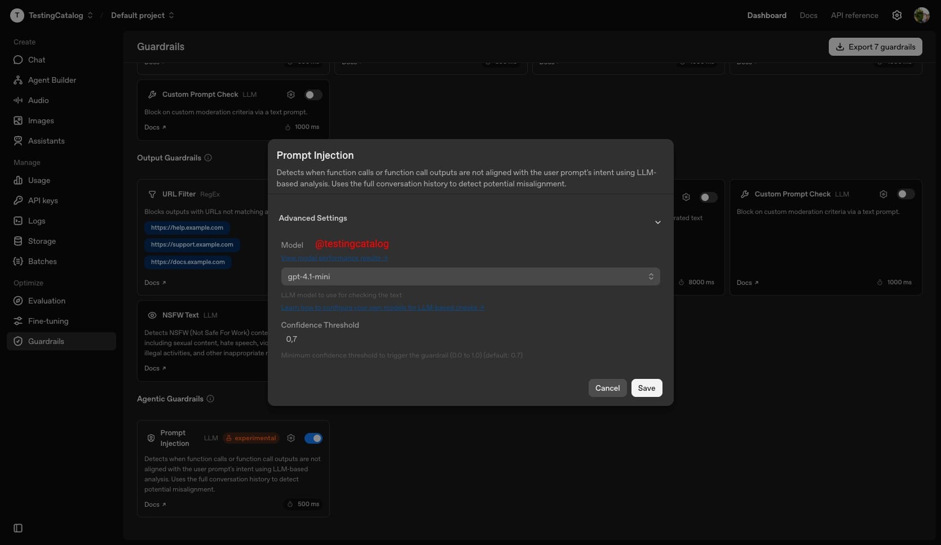
Task: Expand the Default project switcher
Action: click(142, 15)
